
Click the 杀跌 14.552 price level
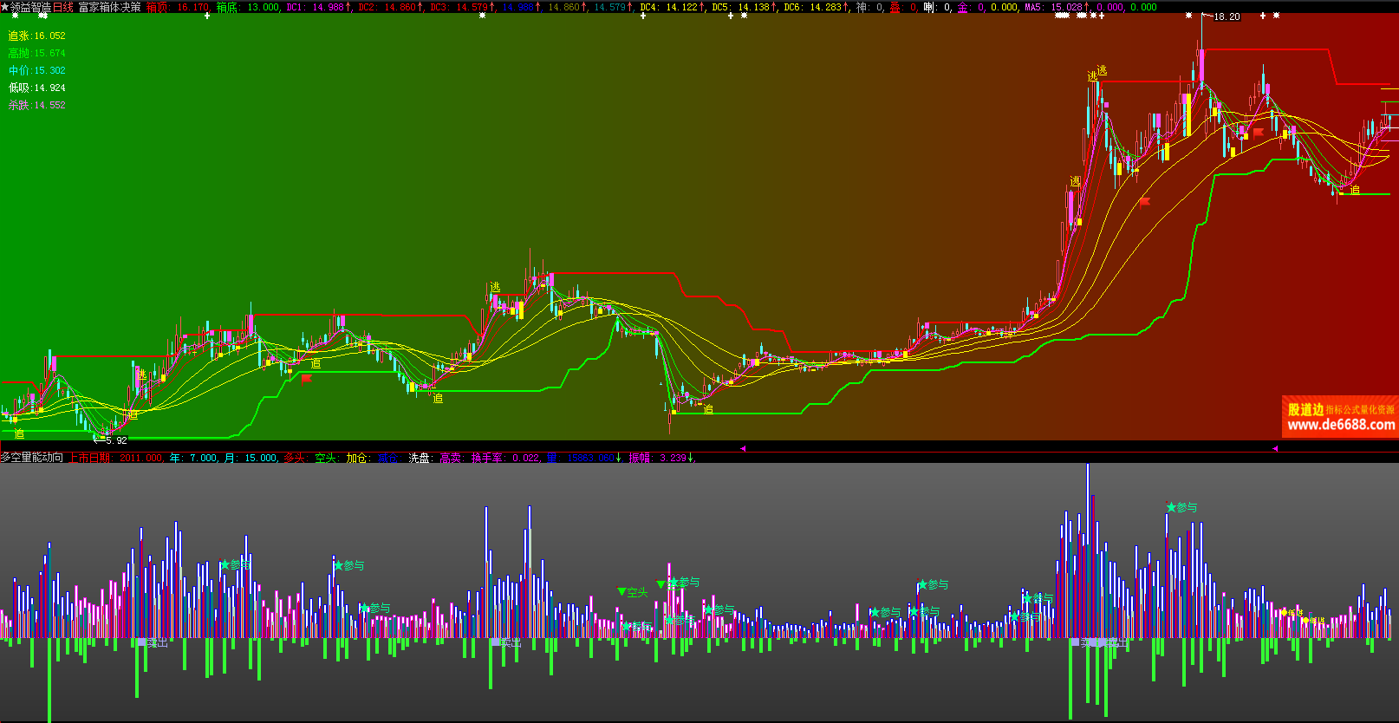click(36, 105)
